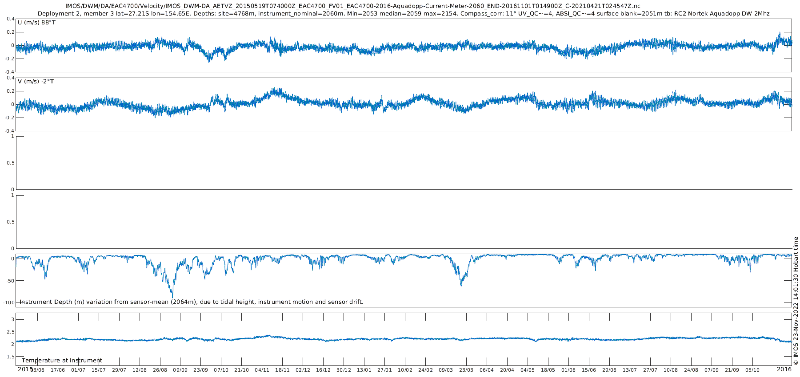The width and height of the screenshot is (800, 377).
Task: Click the '20/04' date tick label
Action: 508,370
